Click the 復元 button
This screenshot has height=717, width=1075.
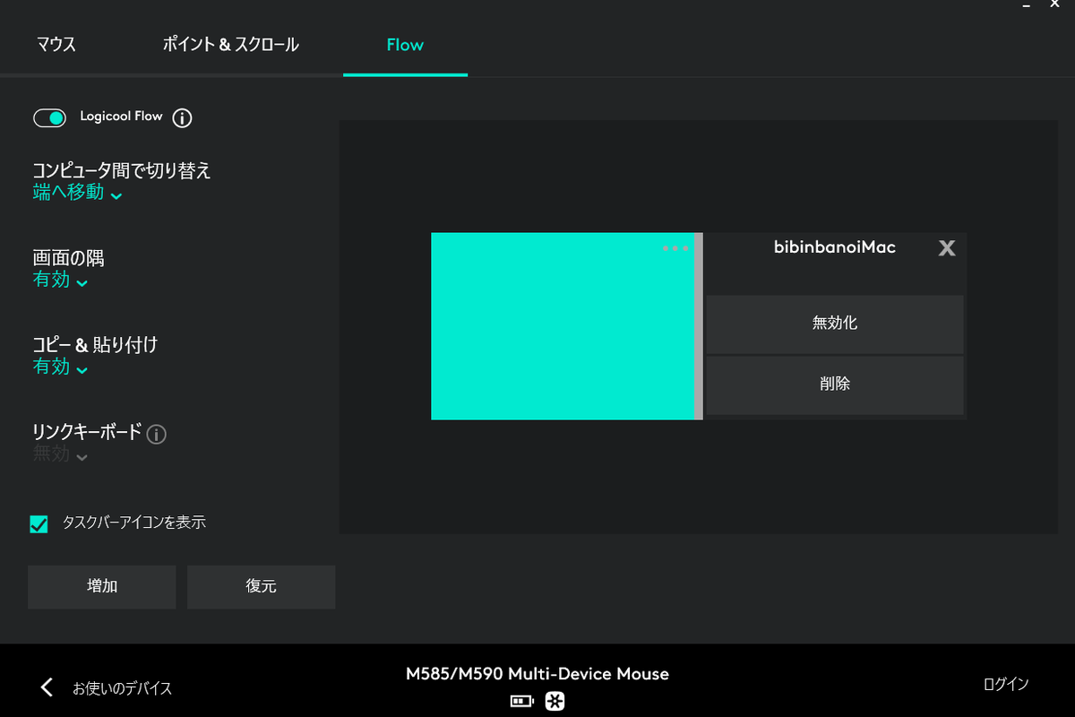point(261,587)
